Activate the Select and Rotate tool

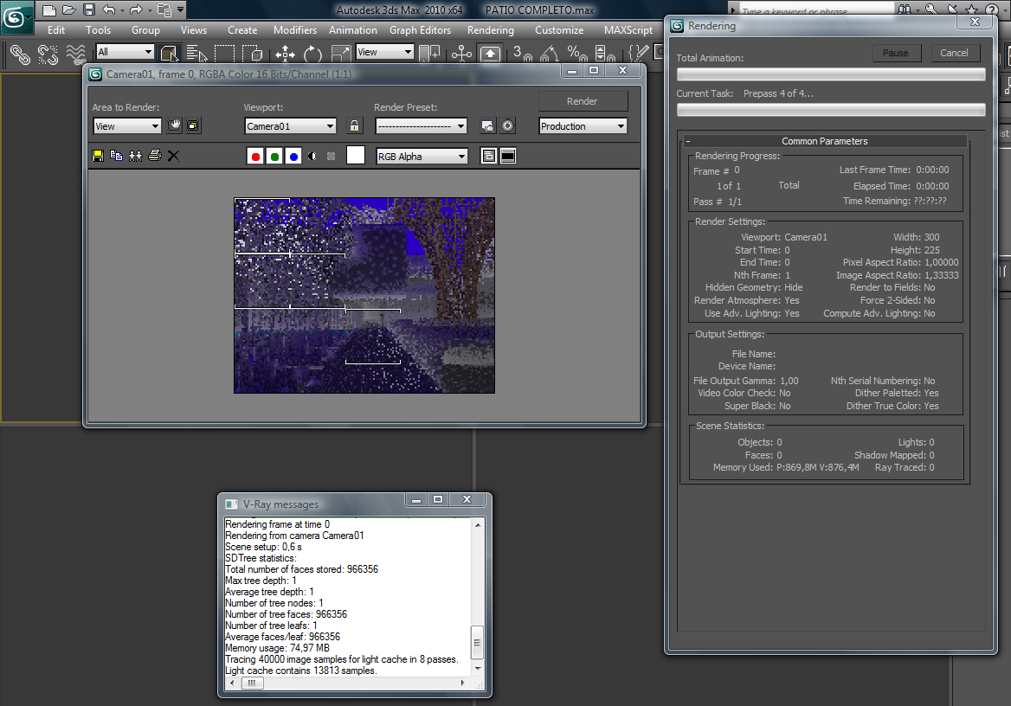[312, 53]
